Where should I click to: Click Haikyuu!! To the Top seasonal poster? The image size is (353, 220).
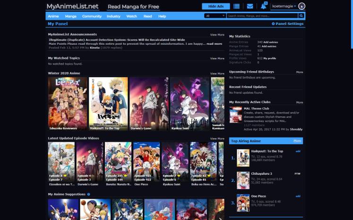(x=108, y=104)
